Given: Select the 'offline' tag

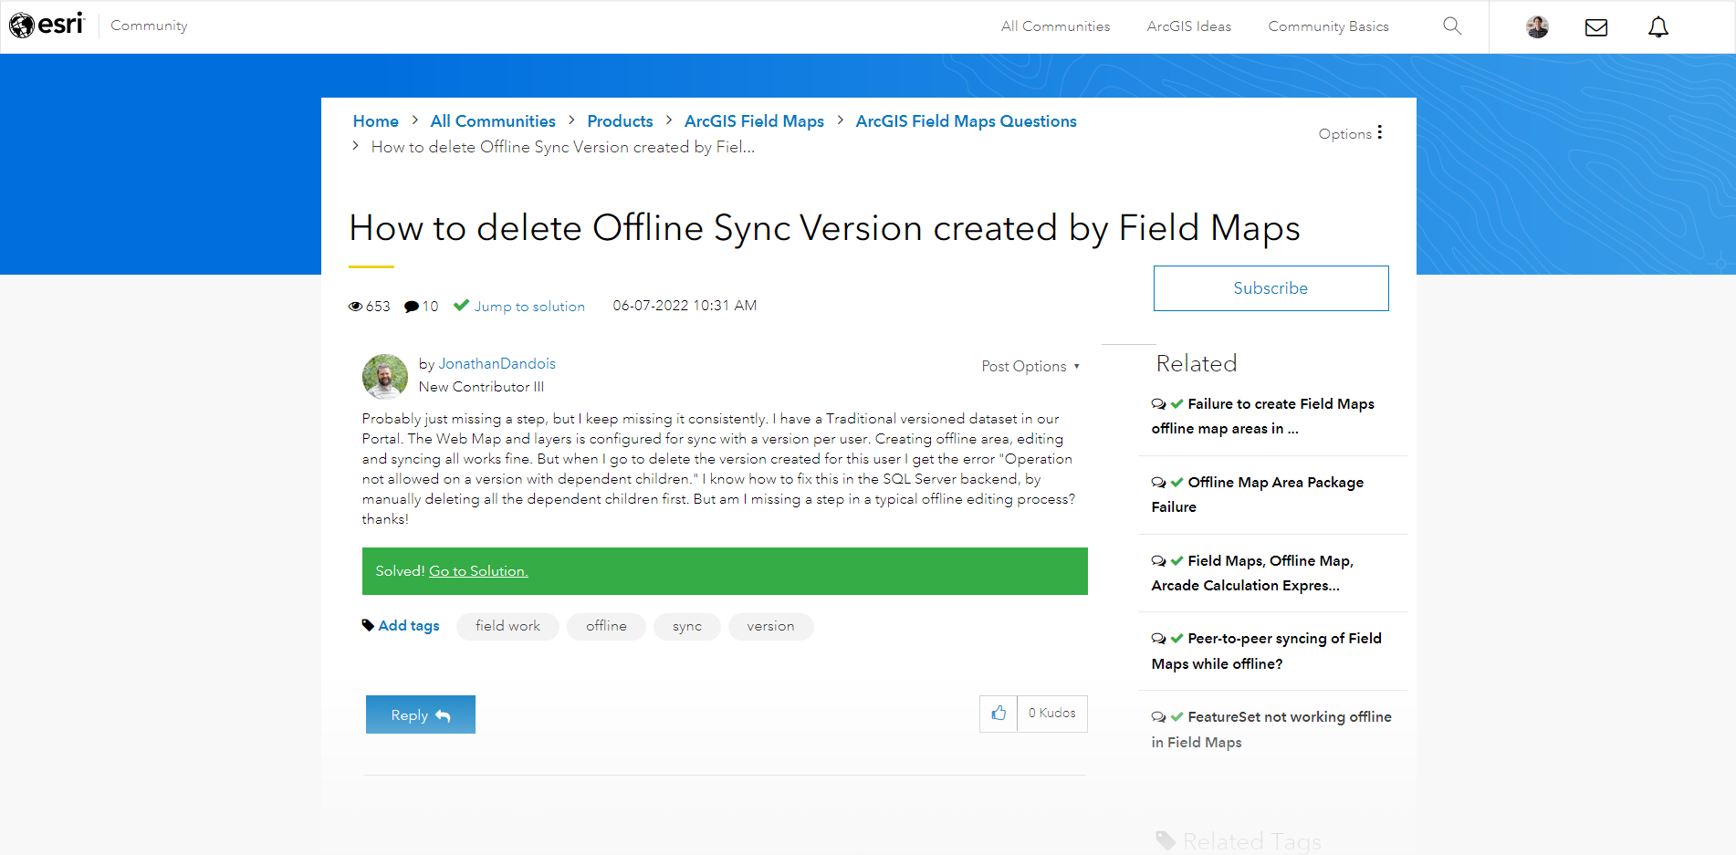Looking at the screenshot, I should pos(606,626).
